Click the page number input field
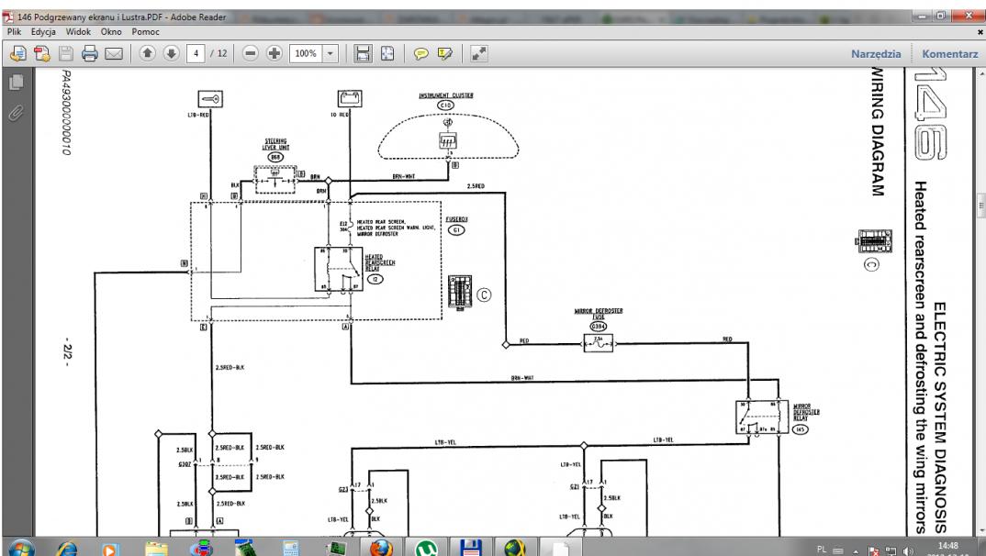This screenshot has width=986, height=556. [x=196, y=54]
